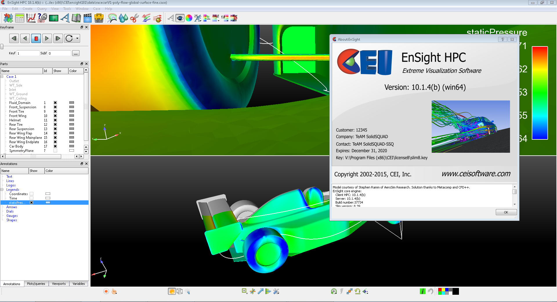Viewport: 557px width, 302px height.
Task: Collapse the Legends tree node
Action: coord(2,190)
